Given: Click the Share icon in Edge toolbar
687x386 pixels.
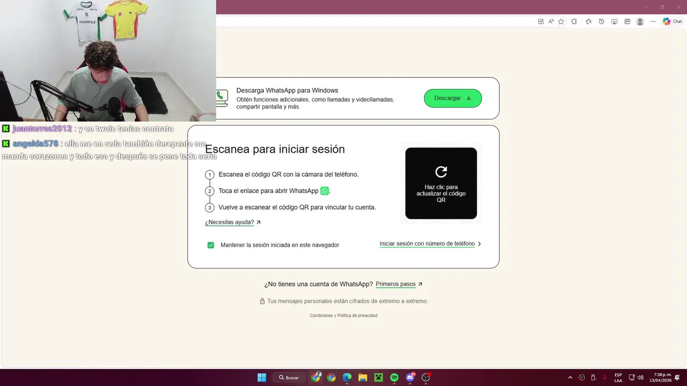Looking at the screenshot, I should coord(627,21).
